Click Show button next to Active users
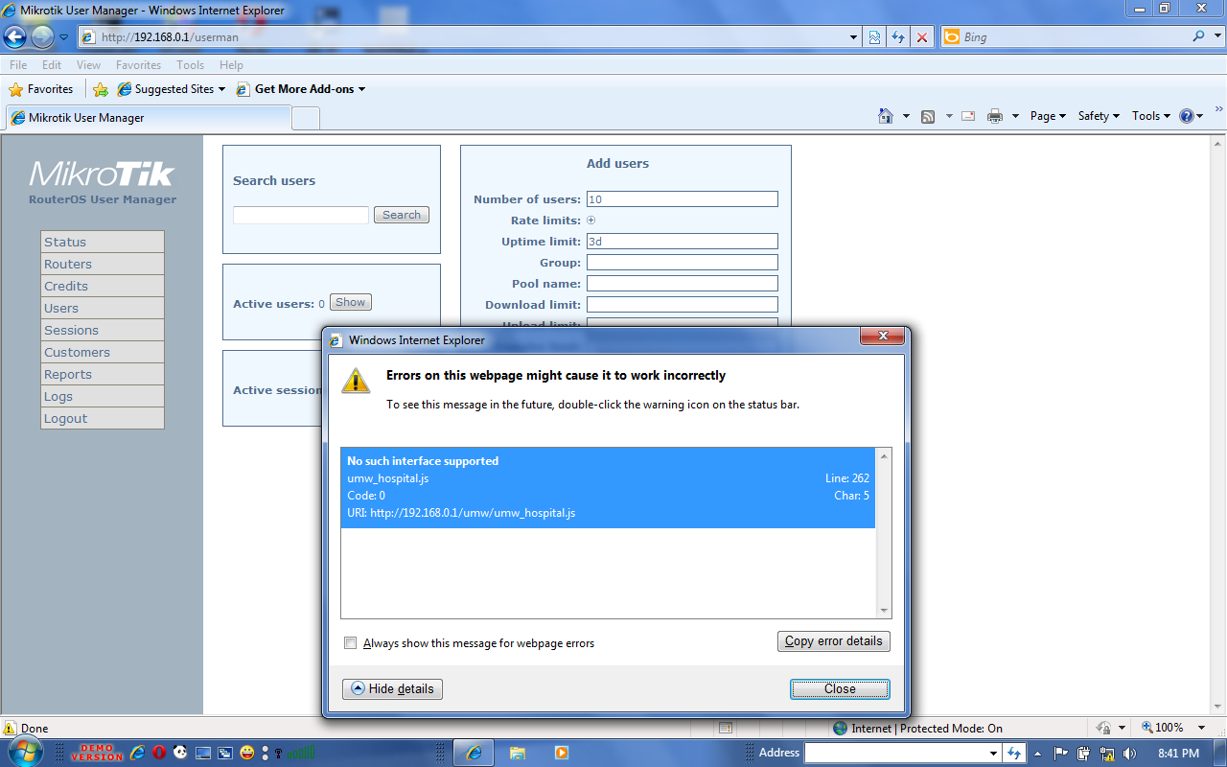This screenshot has width=1227, height=767. pyautogui.click(x=351, y=302)
